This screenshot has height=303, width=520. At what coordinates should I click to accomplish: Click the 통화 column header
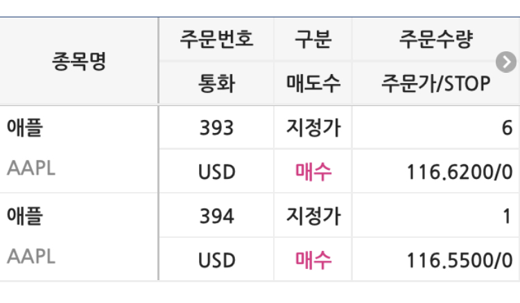[216, 84]
